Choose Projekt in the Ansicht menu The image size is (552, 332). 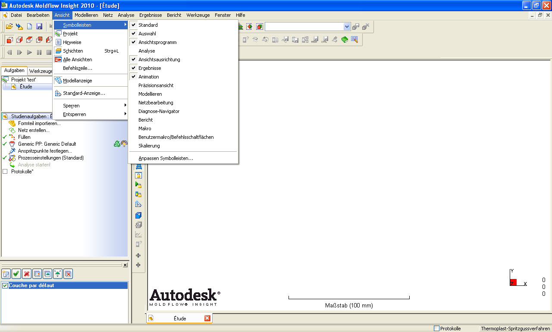click(91, 34)
